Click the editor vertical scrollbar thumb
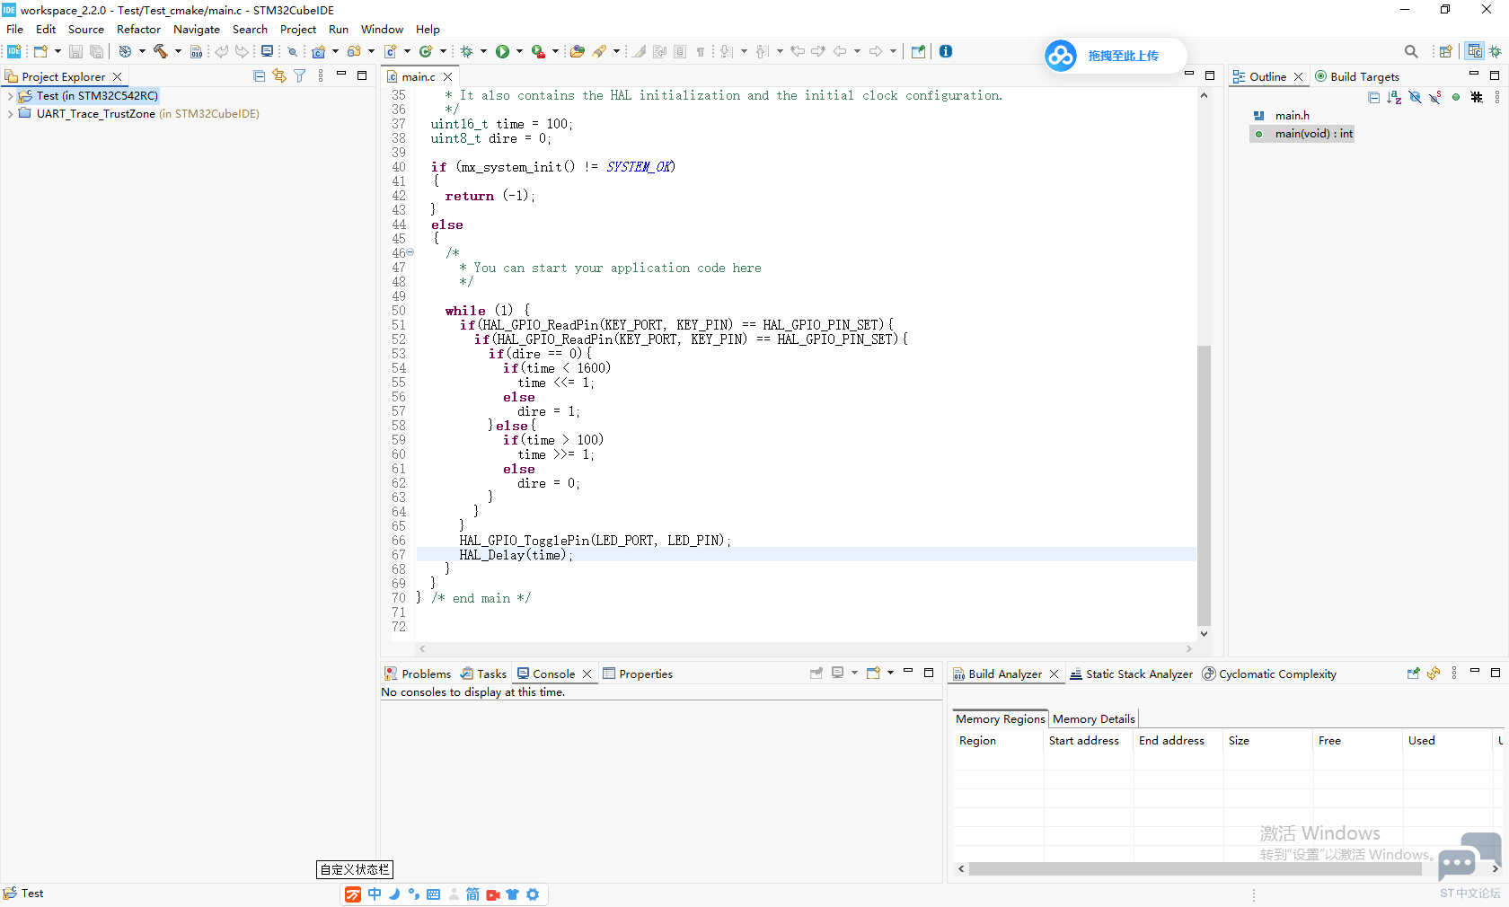1509x907 pixels. 1204,485
